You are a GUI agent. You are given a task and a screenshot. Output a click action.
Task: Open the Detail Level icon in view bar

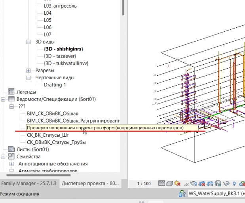click(161, 183)
